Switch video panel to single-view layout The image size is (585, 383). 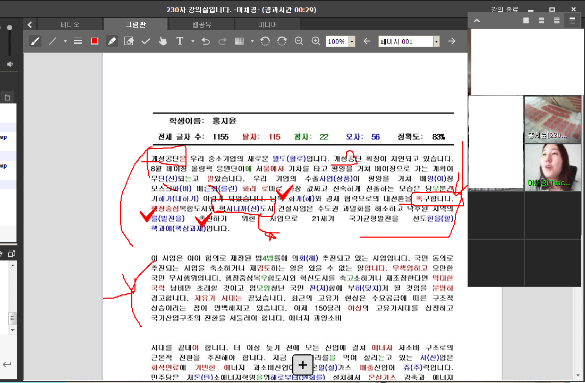click(x=526, y=21)
